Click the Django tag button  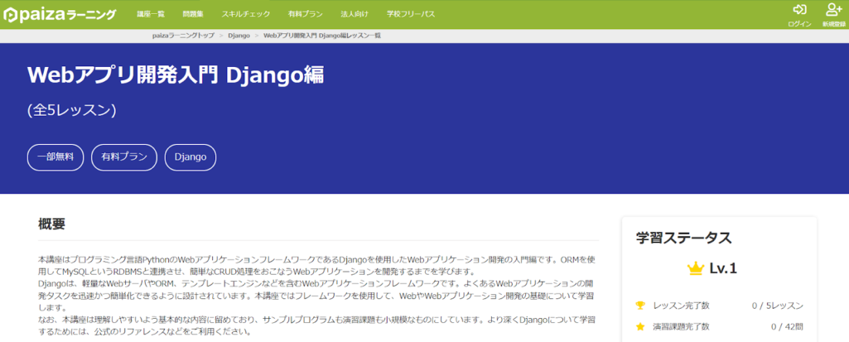pos(191,157)
